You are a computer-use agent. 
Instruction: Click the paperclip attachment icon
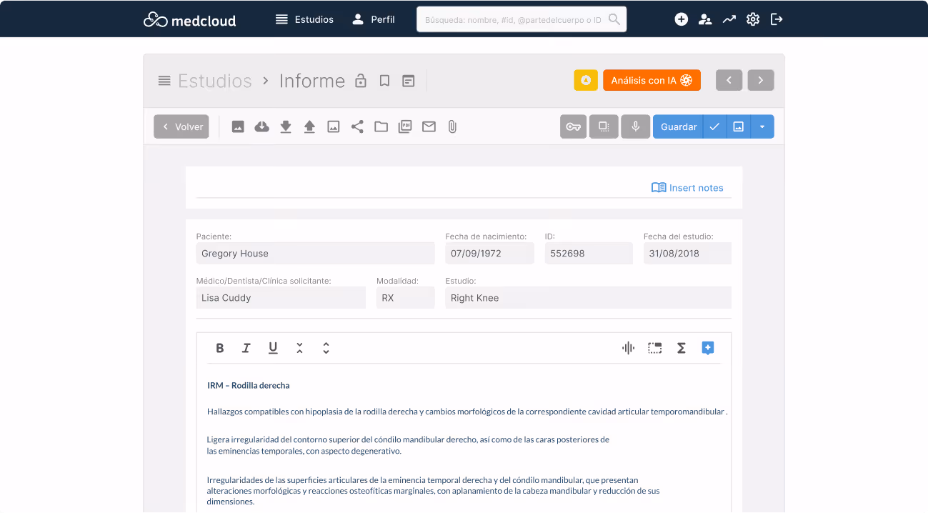[452, 126]
